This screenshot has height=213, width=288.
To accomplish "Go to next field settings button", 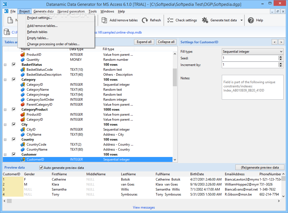I will click(x=281, y=42).
